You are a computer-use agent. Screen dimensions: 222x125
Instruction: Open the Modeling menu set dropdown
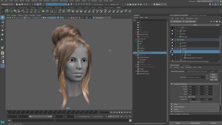coord(7,5)
